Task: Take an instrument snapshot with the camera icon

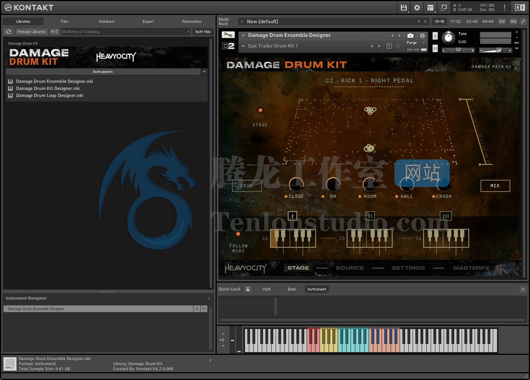Action: click(409, 36)
